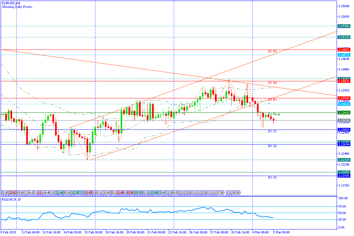This screenshot has width=354, height=236.
Task: Click the 11:40 pink event marker
Action: coord(120,193)
